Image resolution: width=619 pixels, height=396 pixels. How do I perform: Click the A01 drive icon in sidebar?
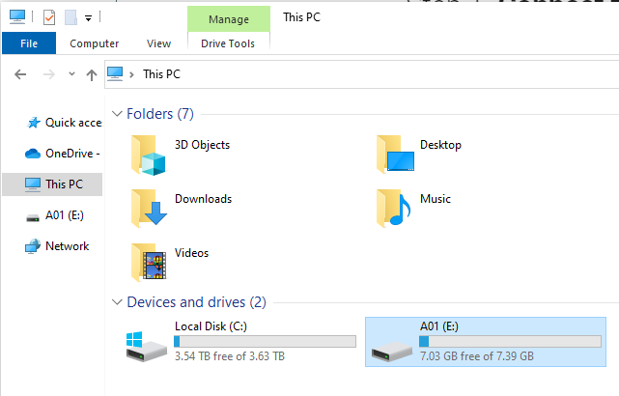pos(33,217)
